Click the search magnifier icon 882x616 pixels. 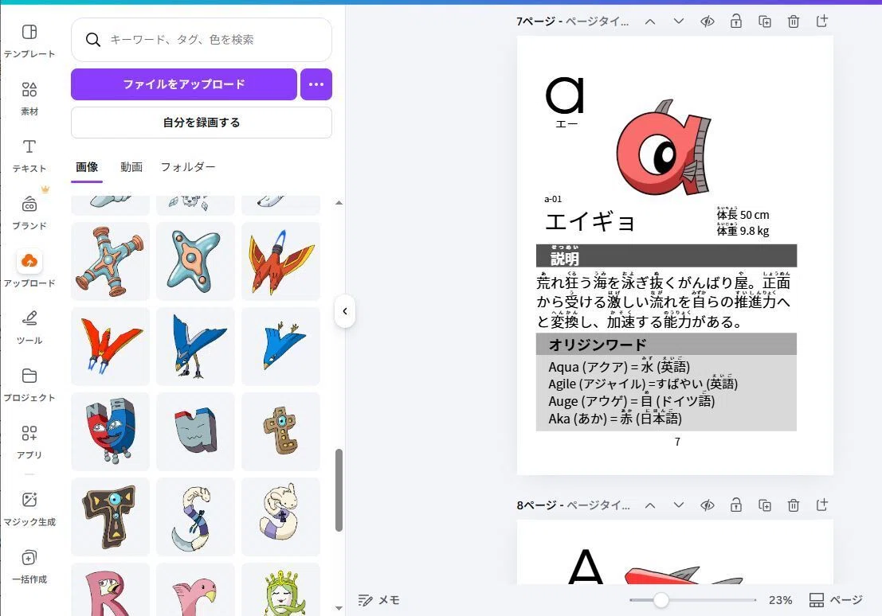click(x=92, y=39)
